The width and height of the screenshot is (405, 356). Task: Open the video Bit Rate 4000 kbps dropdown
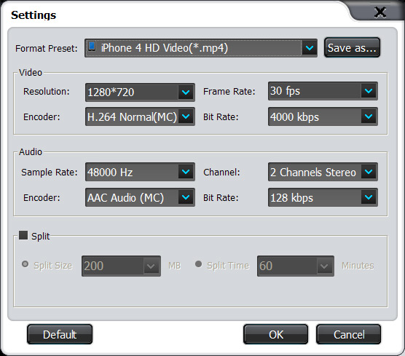tap(369, 116)
